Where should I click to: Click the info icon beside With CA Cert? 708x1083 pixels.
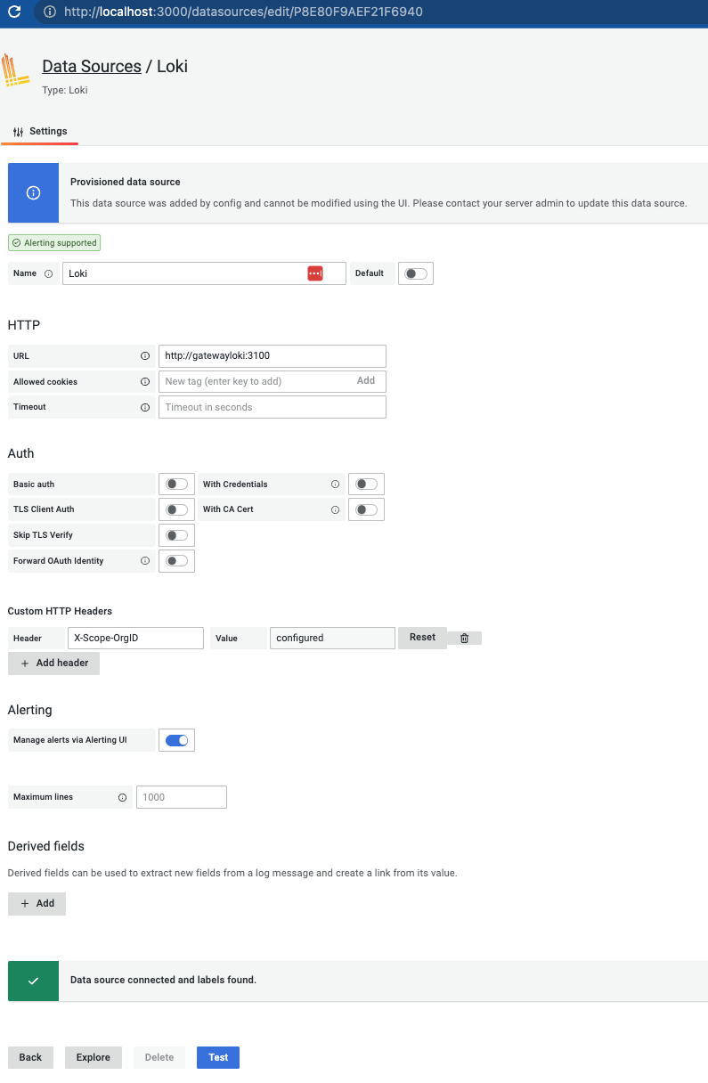click(335, 509)
